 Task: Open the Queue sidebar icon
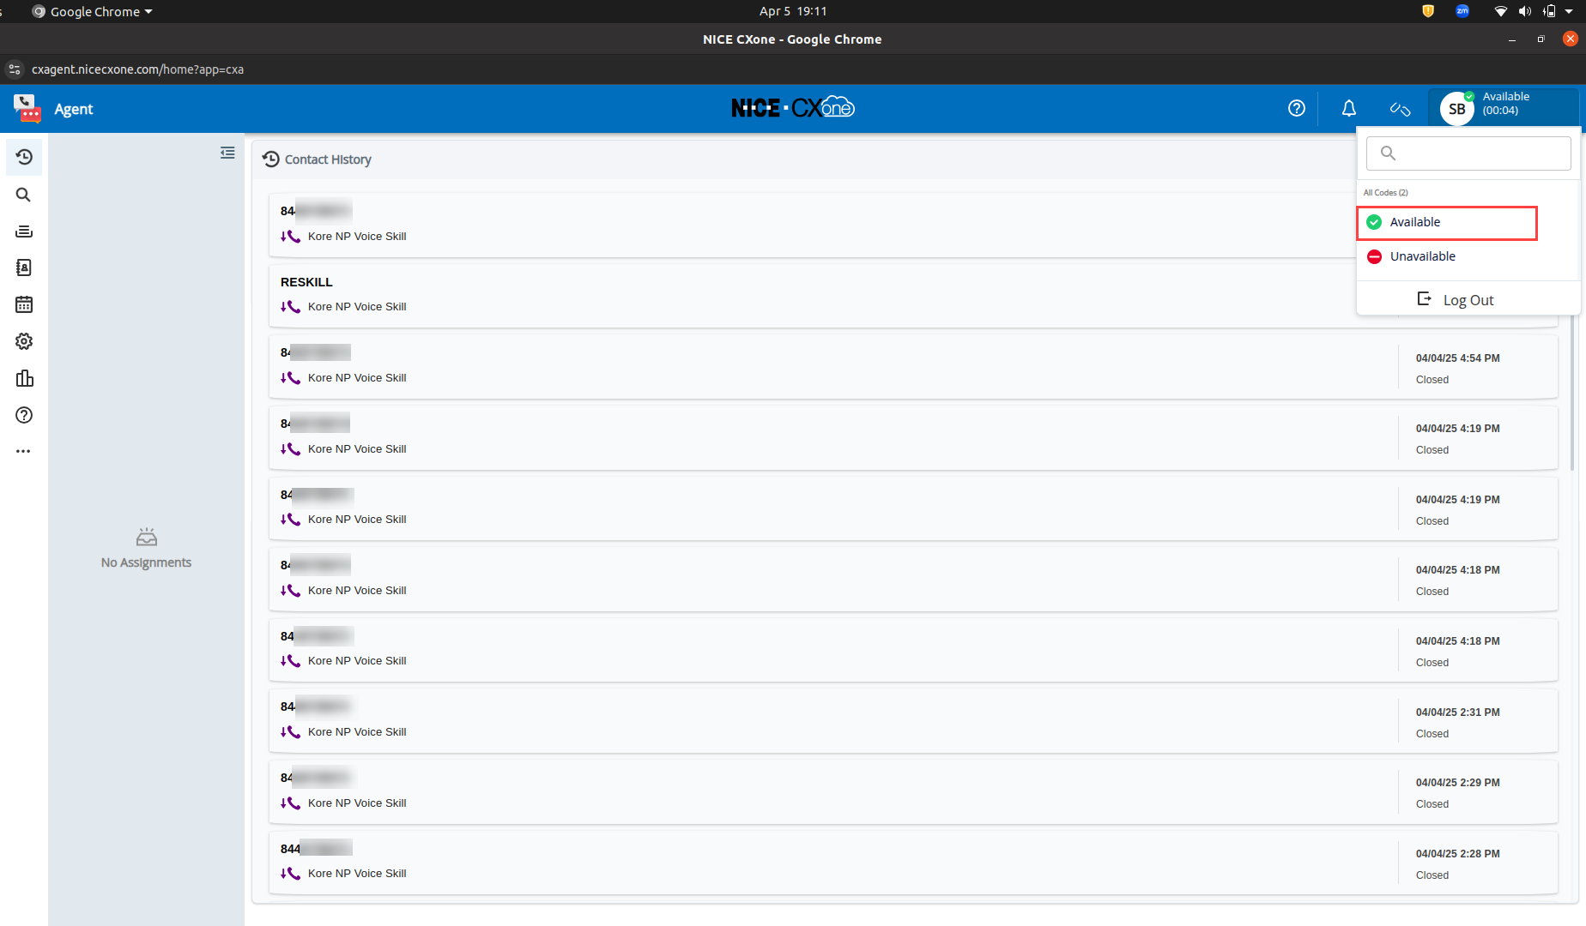(x=24, y=231)
